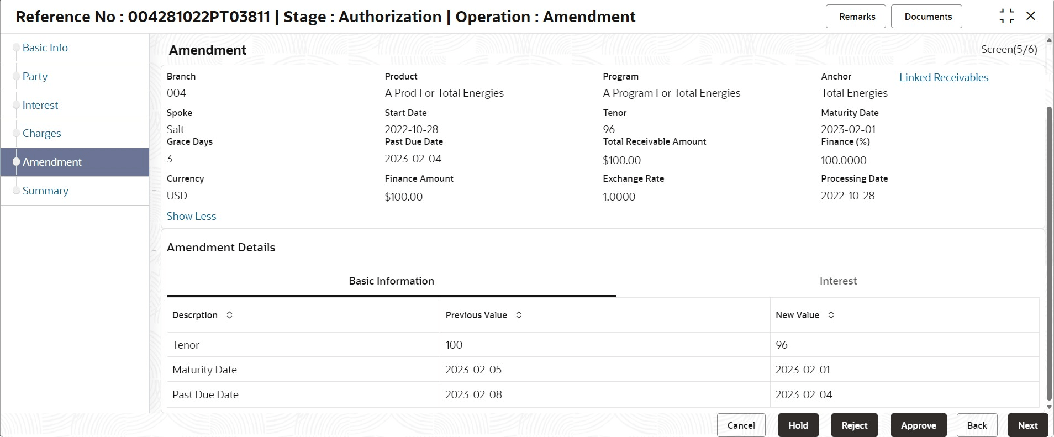Viewport: 1054px width, 437px height.
Task: Switch to the Interest tab
Action: (x=838, y=281)
